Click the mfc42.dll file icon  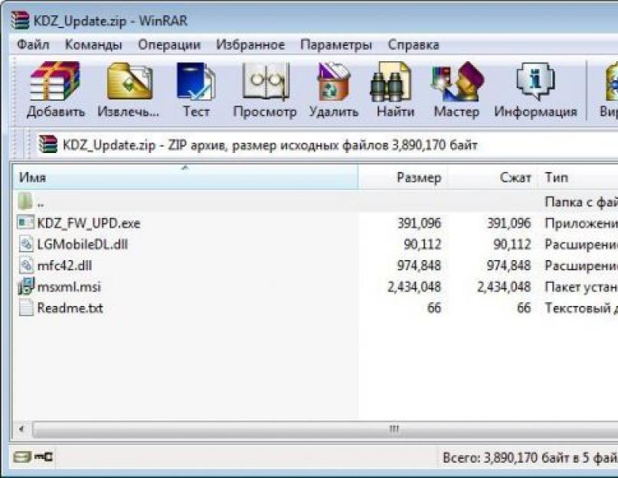click(x=26, y=265)
